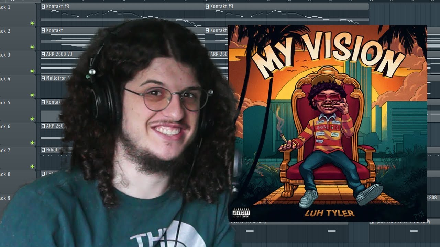Mute Track 1 with its green LED

[32, 23]
